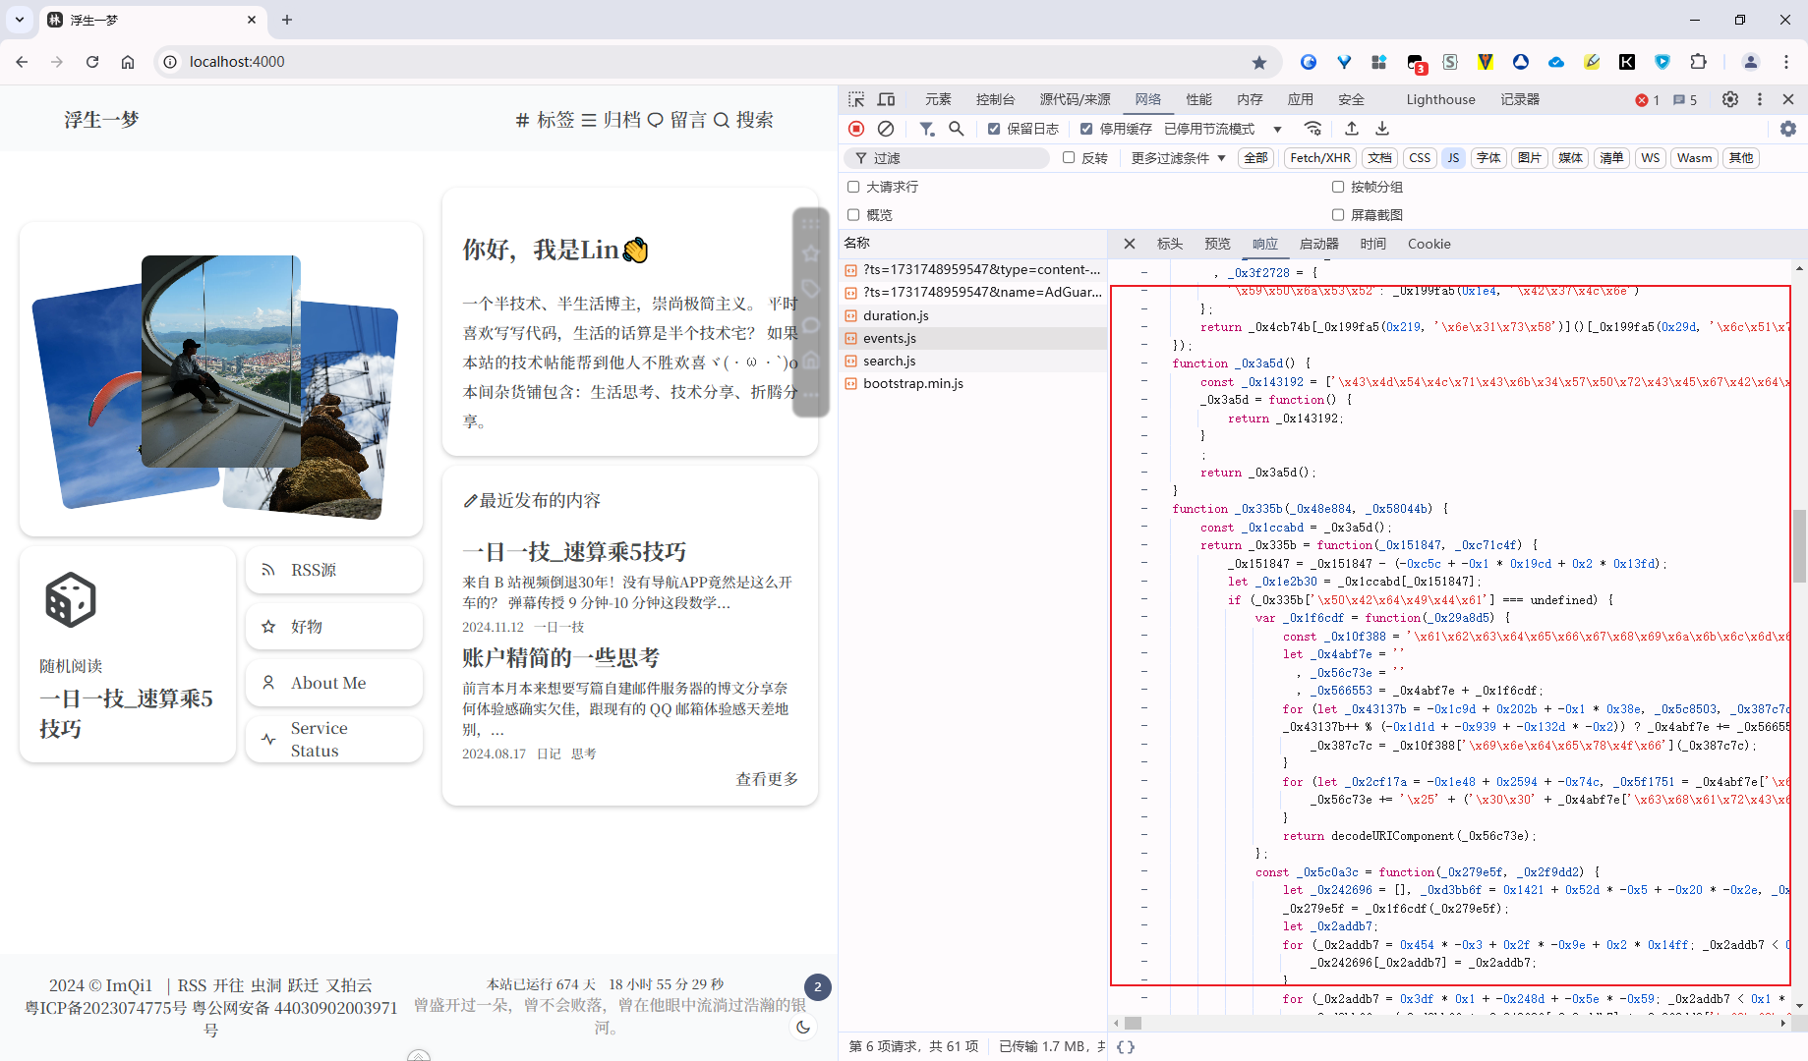1808x1061 pixels.
Task: Filter by WS type
Action: 1650,157
